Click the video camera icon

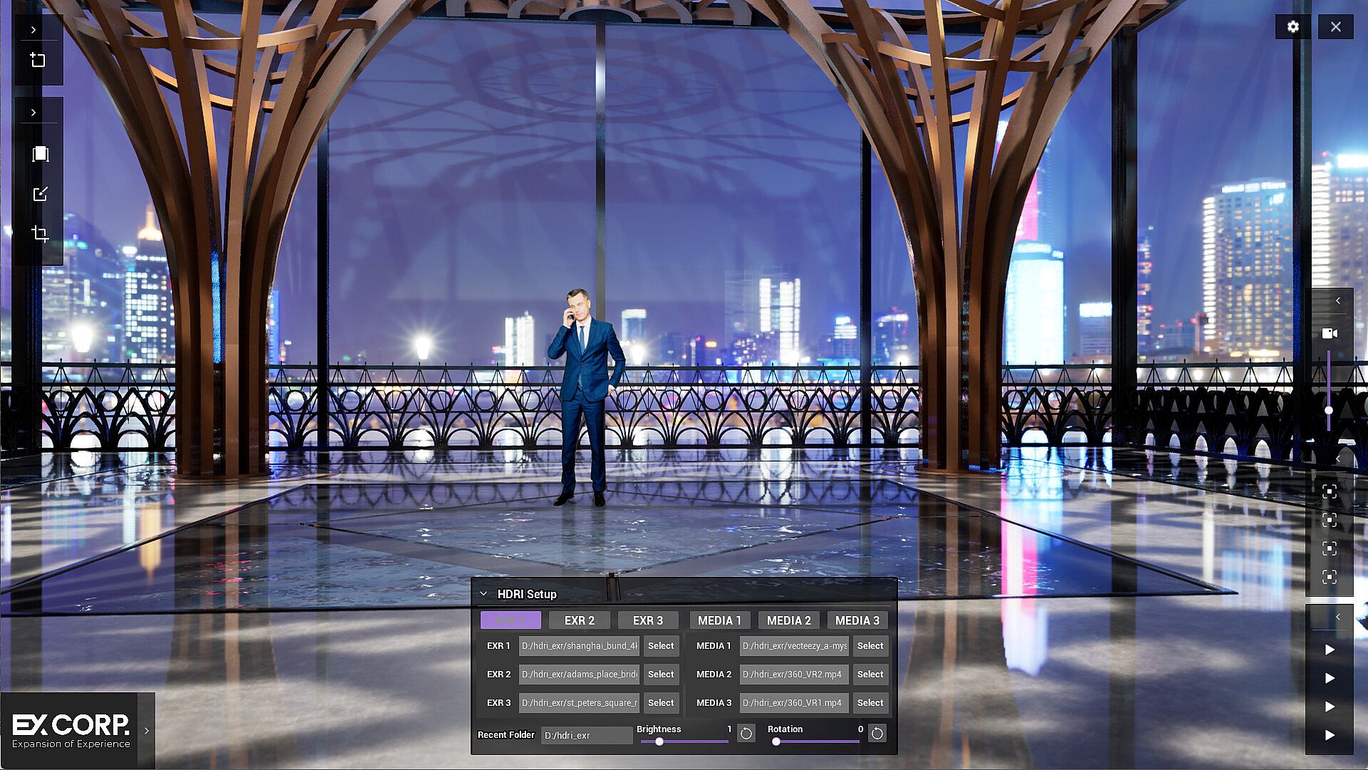[x=1330, y=333]
